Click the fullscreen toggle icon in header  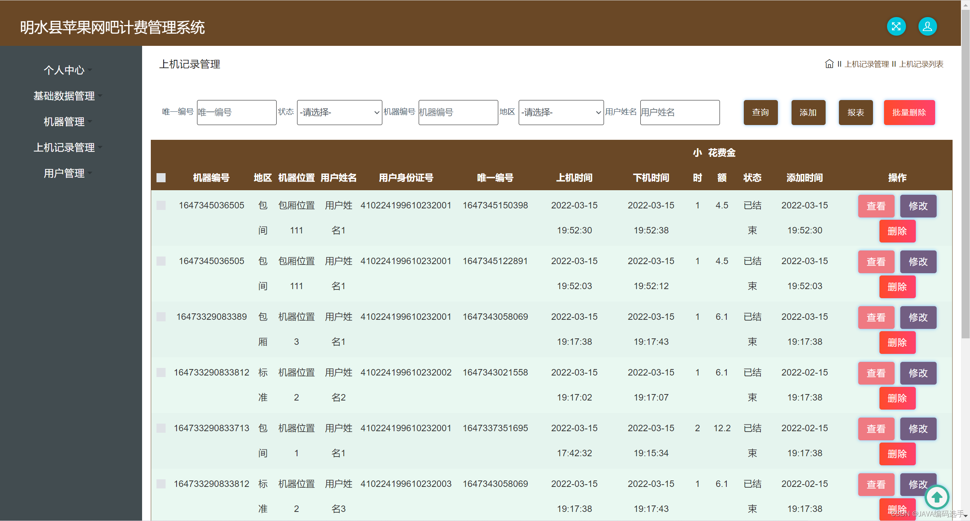click(896, 27)
